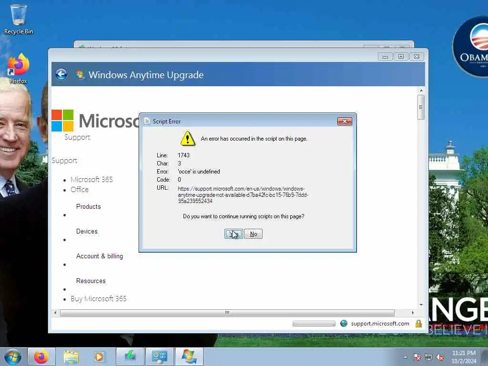The height and width of the screenshot is (366, 488).
Task: Click the "'occe' is undefined" error text
Action: point(199,172)
